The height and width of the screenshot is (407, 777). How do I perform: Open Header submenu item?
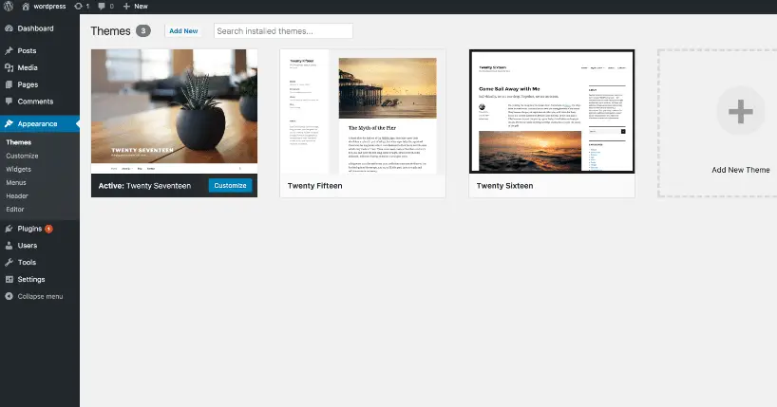(x=17, y=195)
